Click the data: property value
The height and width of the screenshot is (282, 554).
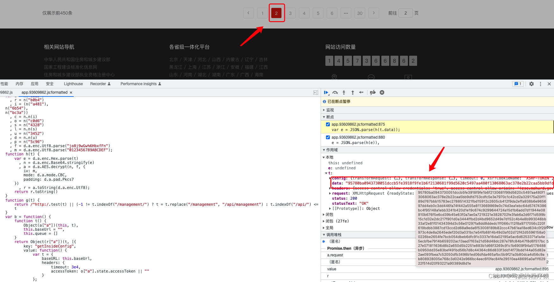pyautogui.click(x=449, y=183)
